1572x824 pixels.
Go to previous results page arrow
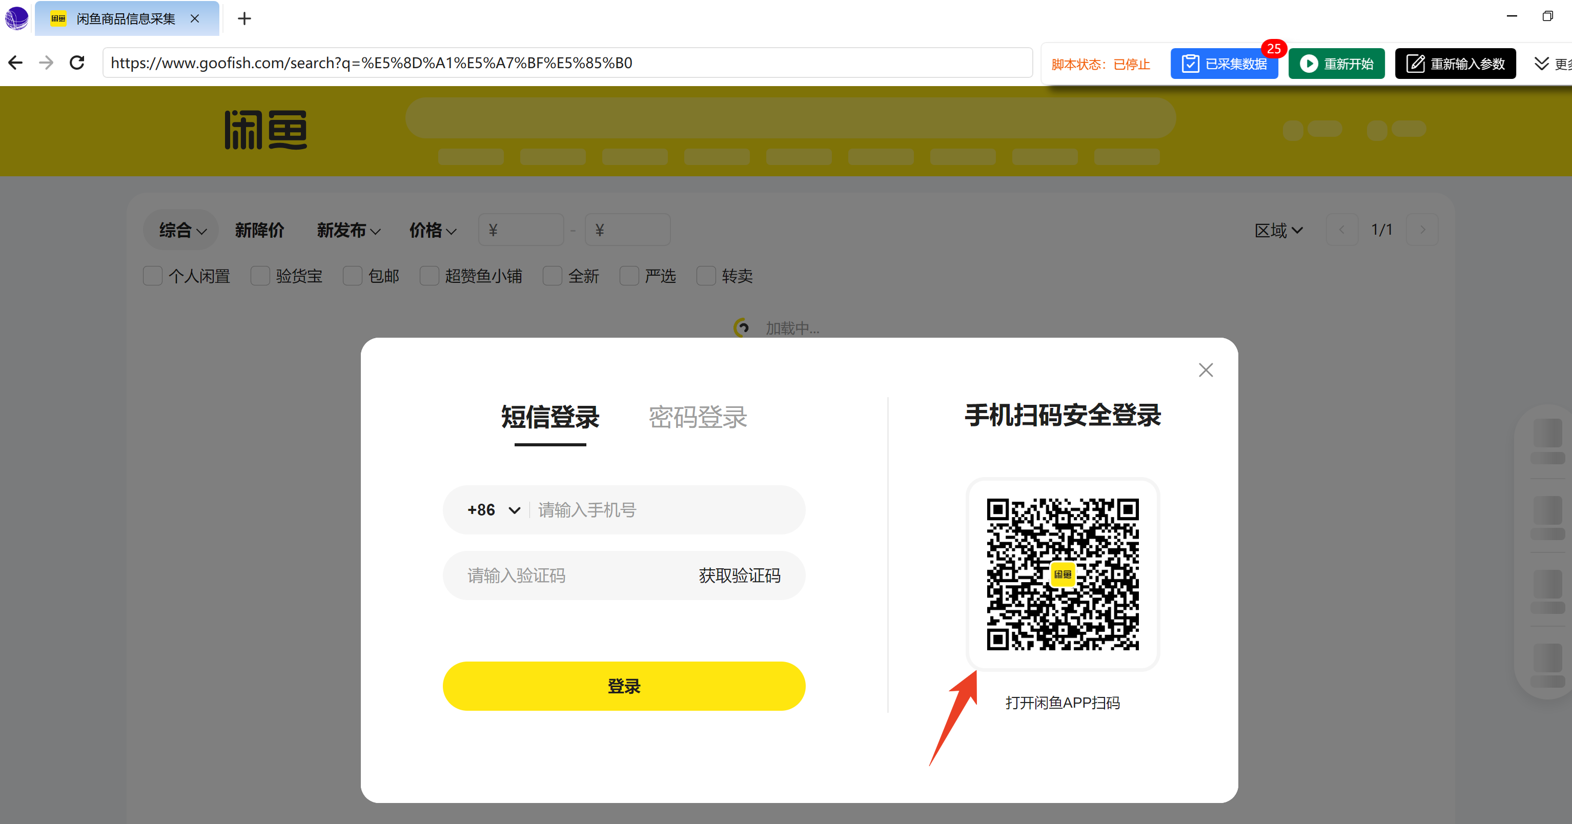1342,230
